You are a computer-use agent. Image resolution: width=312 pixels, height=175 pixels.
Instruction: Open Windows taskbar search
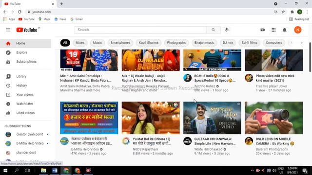coord(16,171)
